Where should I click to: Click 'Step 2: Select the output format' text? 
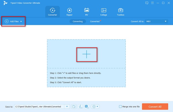[70, 78]
